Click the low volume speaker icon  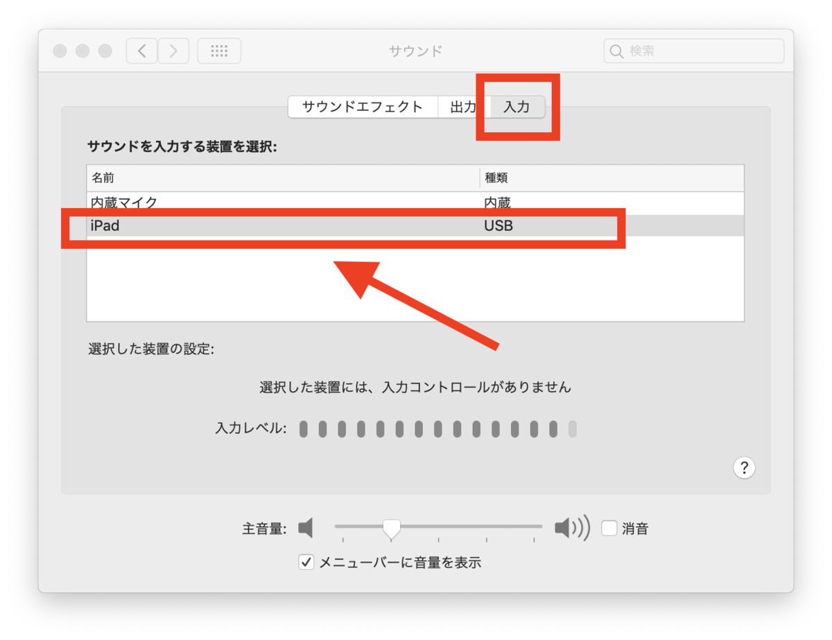[x=306, y=528]
